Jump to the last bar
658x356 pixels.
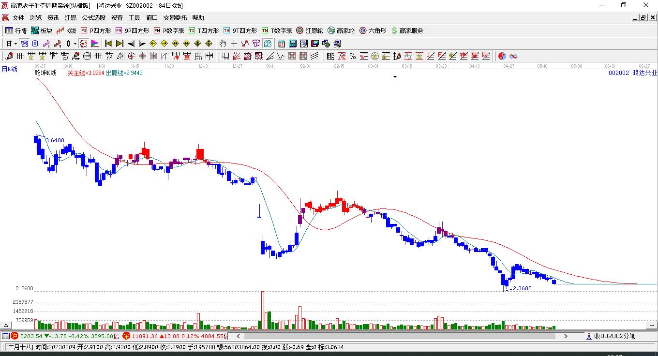pos(120,44)
